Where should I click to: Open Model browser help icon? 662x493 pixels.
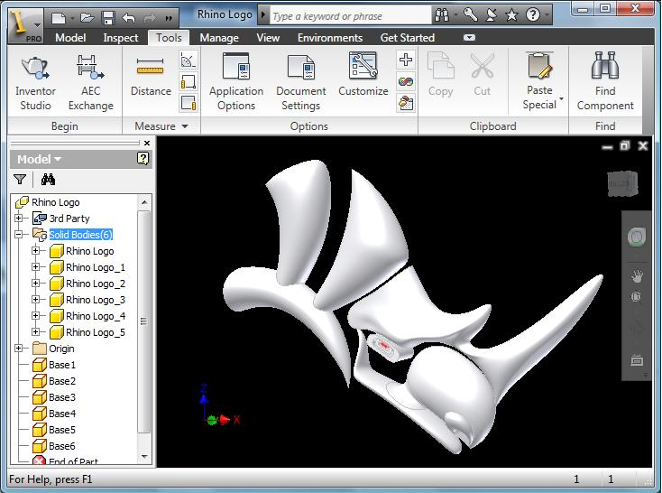coord(143,159)
